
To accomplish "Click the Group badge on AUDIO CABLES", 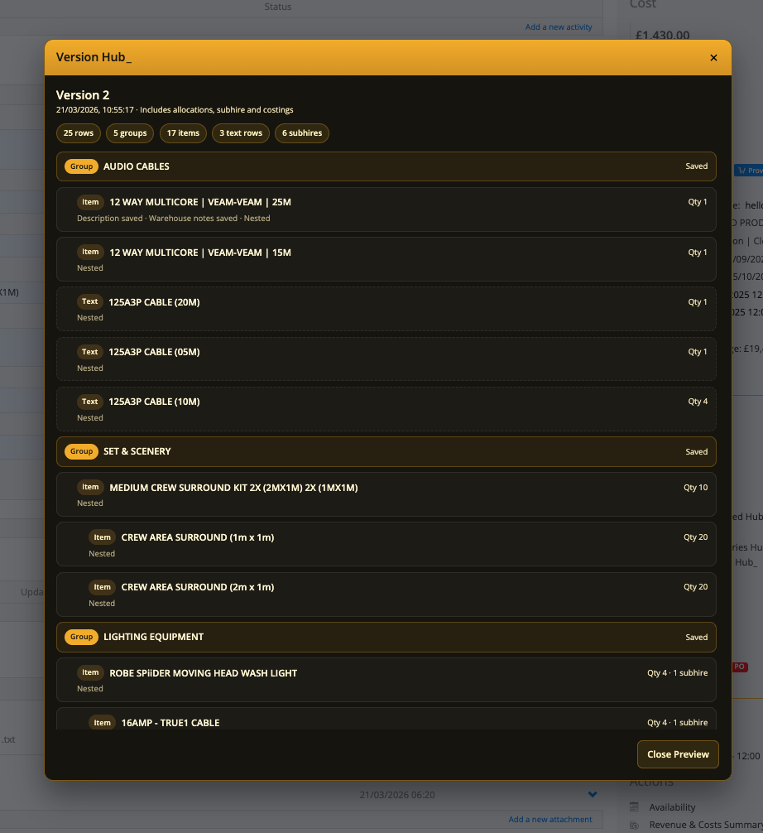I will tap(81, 166).
